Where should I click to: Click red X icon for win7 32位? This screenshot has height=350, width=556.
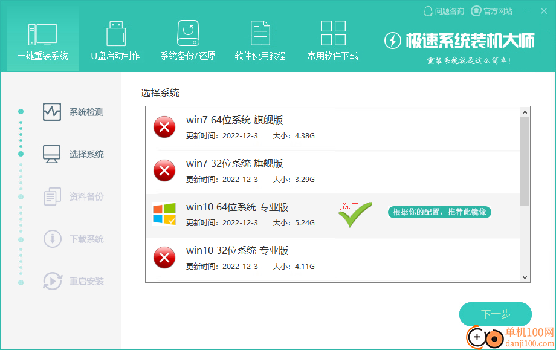pos(164,170)
